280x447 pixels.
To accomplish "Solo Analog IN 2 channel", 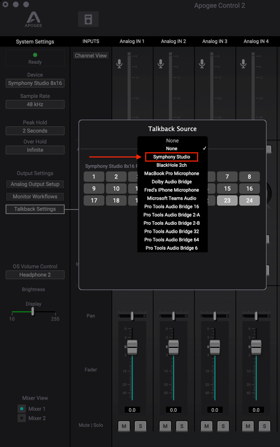I will [182, 426].
